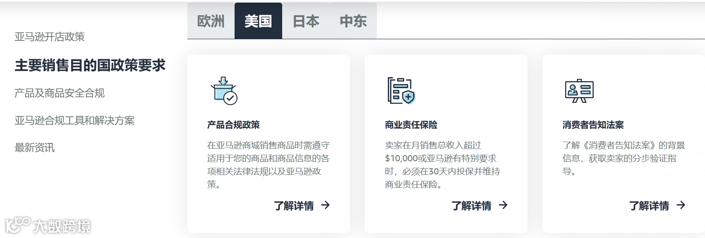Open 最新资讯 in the sidebar
The image size is (705, 238).
(x=35, y=148)
